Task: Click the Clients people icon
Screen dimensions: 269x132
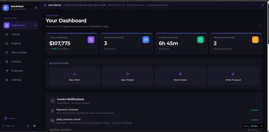Action: 7,34
